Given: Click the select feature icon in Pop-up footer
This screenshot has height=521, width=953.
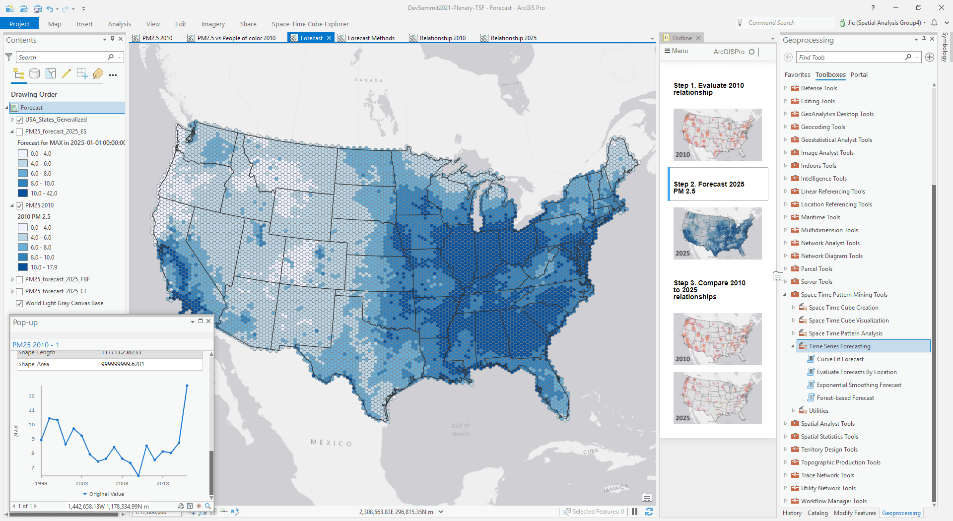Looking at the screenshot, I should point(190,506).
